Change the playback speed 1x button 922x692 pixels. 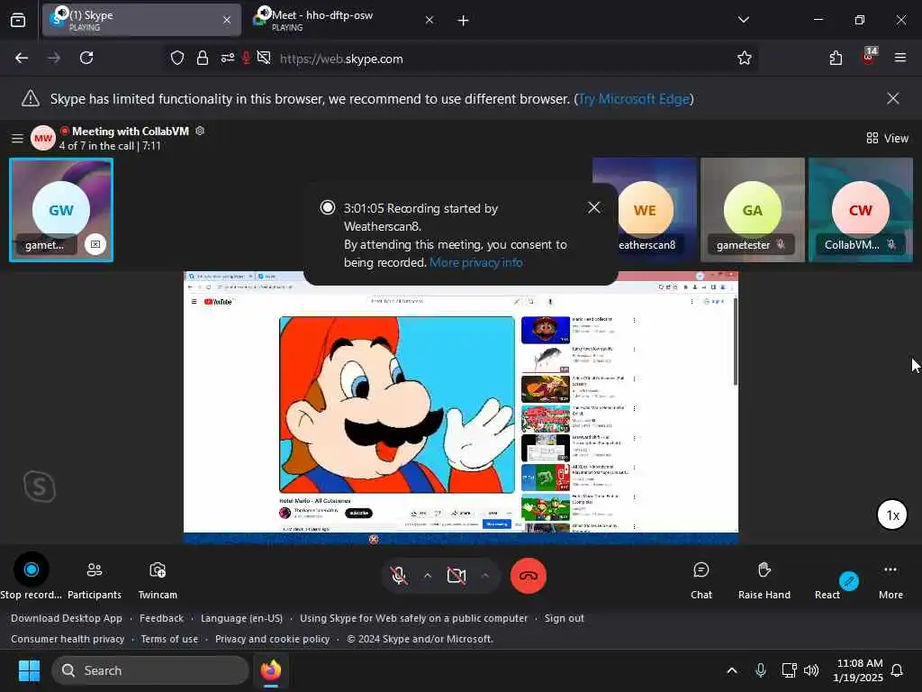point(892,514)
